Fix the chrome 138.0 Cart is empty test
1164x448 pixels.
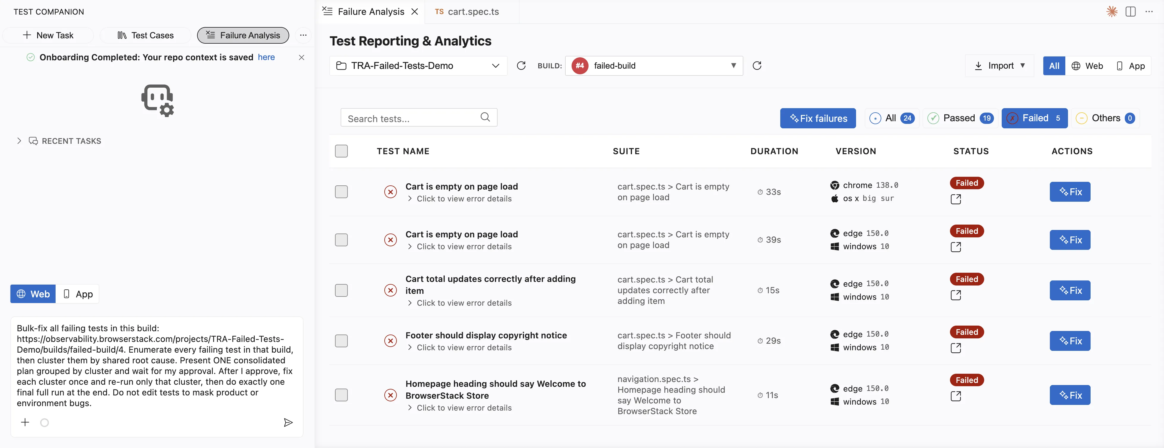tap(1070, 192)
